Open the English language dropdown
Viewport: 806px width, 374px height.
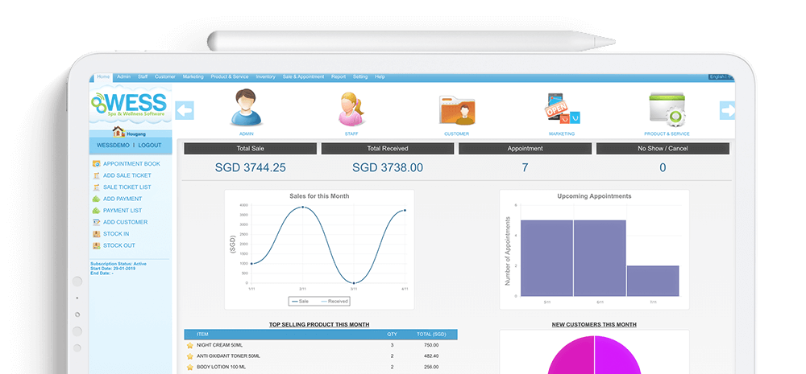coord(721,77)
